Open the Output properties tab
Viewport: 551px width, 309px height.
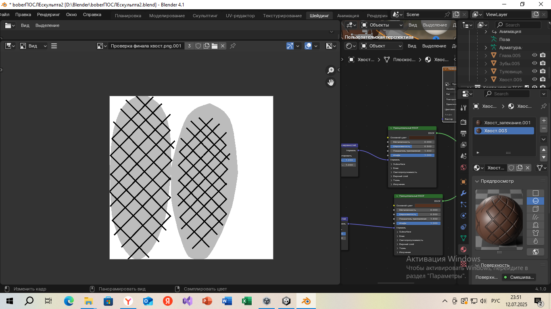463,134
